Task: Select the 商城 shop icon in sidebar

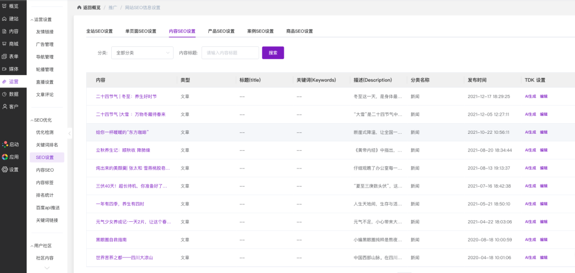Action: [x=5, y=44]
